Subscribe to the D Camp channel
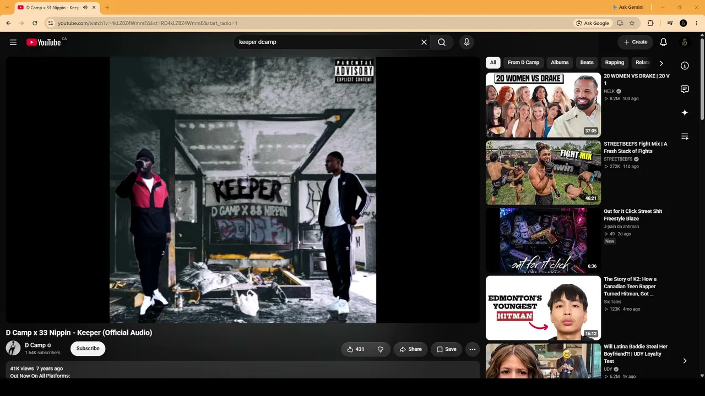The width and height of the screenshot is (705, 396). click(x=88, y=349)
